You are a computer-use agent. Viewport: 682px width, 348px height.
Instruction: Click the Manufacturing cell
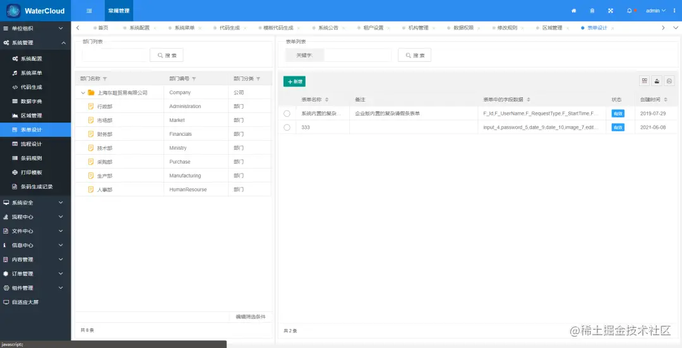[196, 176]
